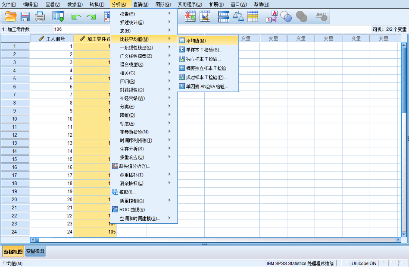Click the Undo arrow icon

(76, 17)
